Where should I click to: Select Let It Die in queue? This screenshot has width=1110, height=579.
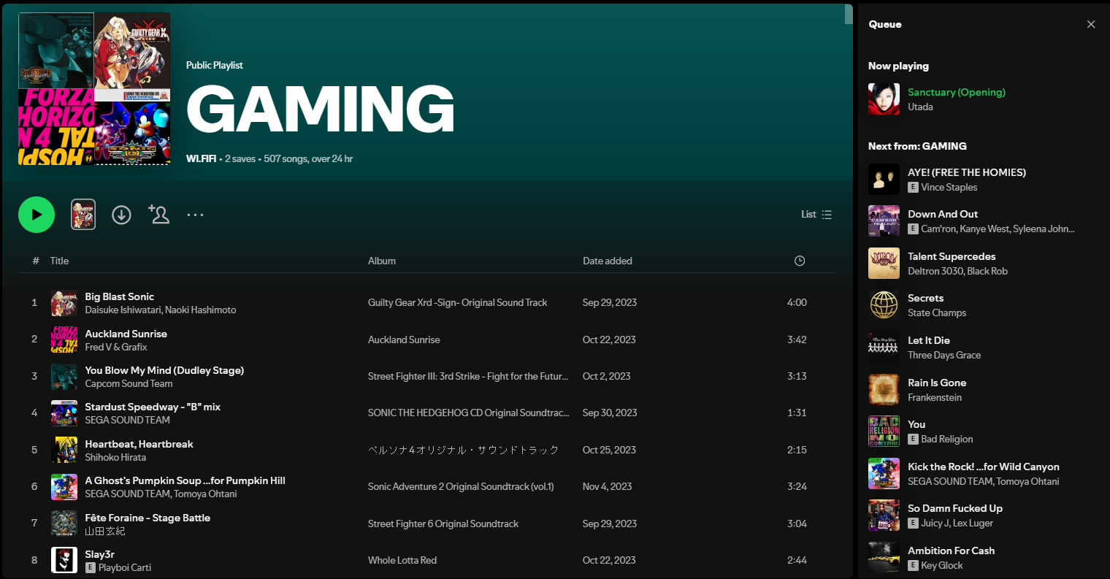coord(929,340)
